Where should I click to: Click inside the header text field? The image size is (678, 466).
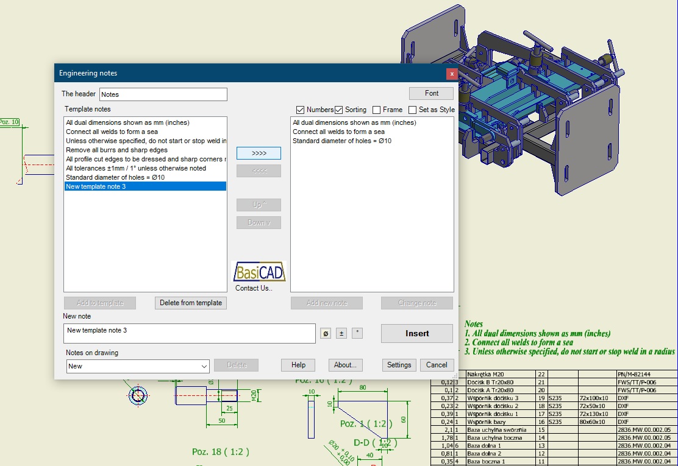point(163,94)
